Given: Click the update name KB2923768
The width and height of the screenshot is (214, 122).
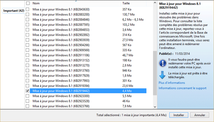Looking at the screenshot, I should click(x=61, y=106).
